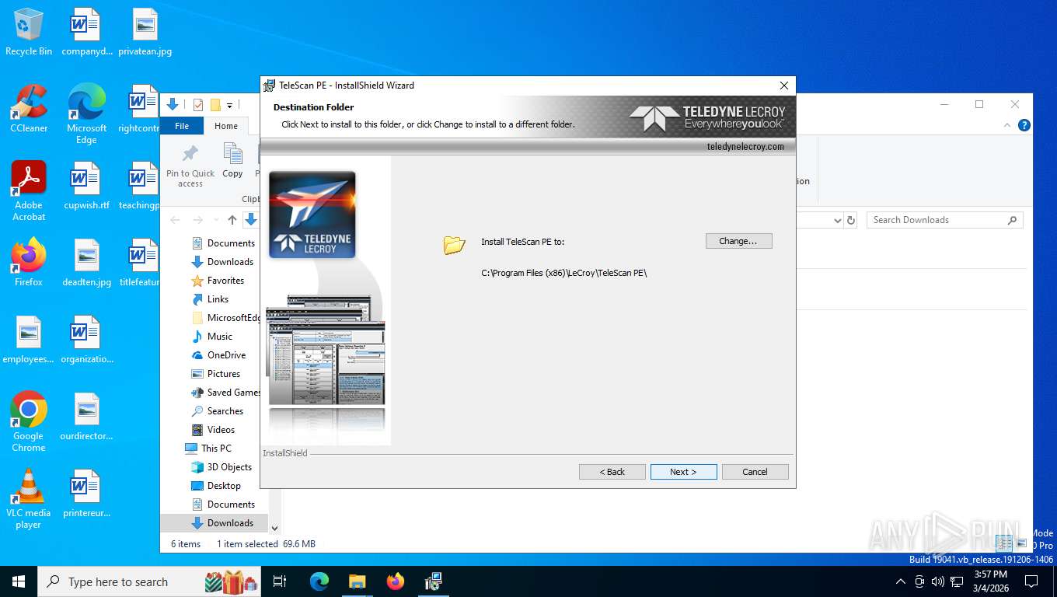Image resolution: width=1057 pixels, height=597 pixels.
Task: Select Downloads under the user folder
Action: [x=222, y=262]
